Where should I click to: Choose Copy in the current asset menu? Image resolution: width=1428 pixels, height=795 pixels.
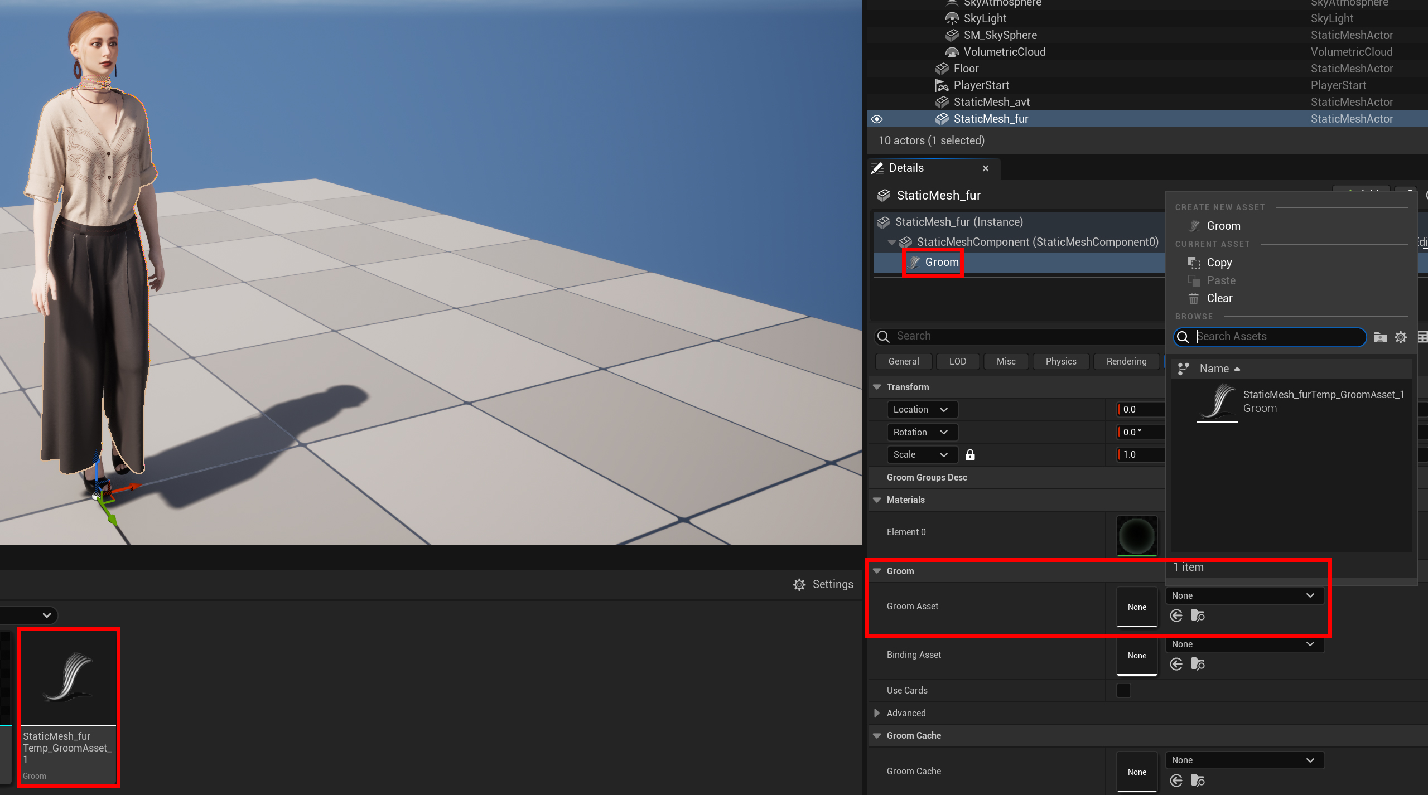pyautogui.click(x=1219, y=263)
